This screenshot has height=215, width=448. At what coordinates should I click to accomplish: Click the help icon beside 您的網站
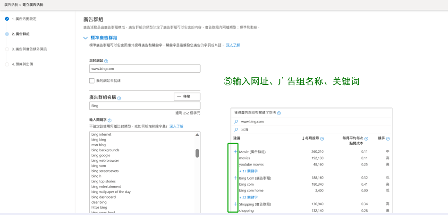[x=106, y=61]
